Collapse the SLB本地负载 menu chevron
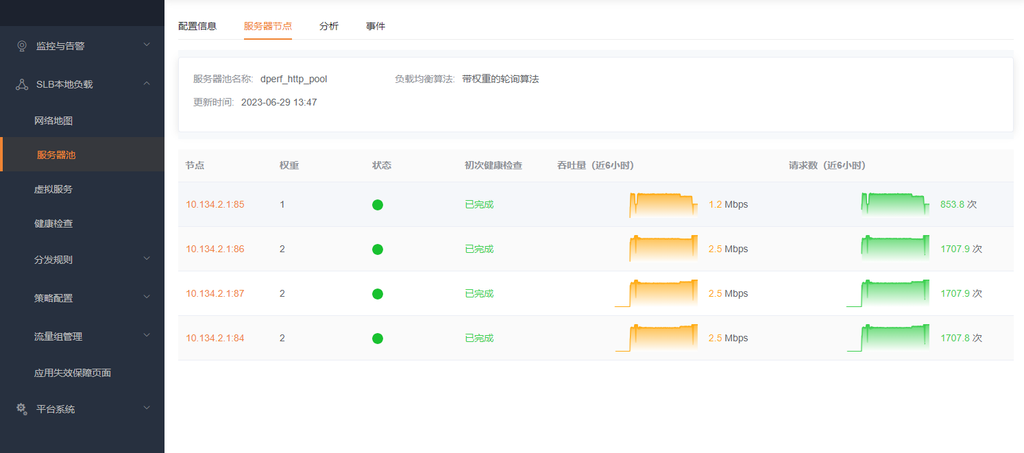 (146, 84)
